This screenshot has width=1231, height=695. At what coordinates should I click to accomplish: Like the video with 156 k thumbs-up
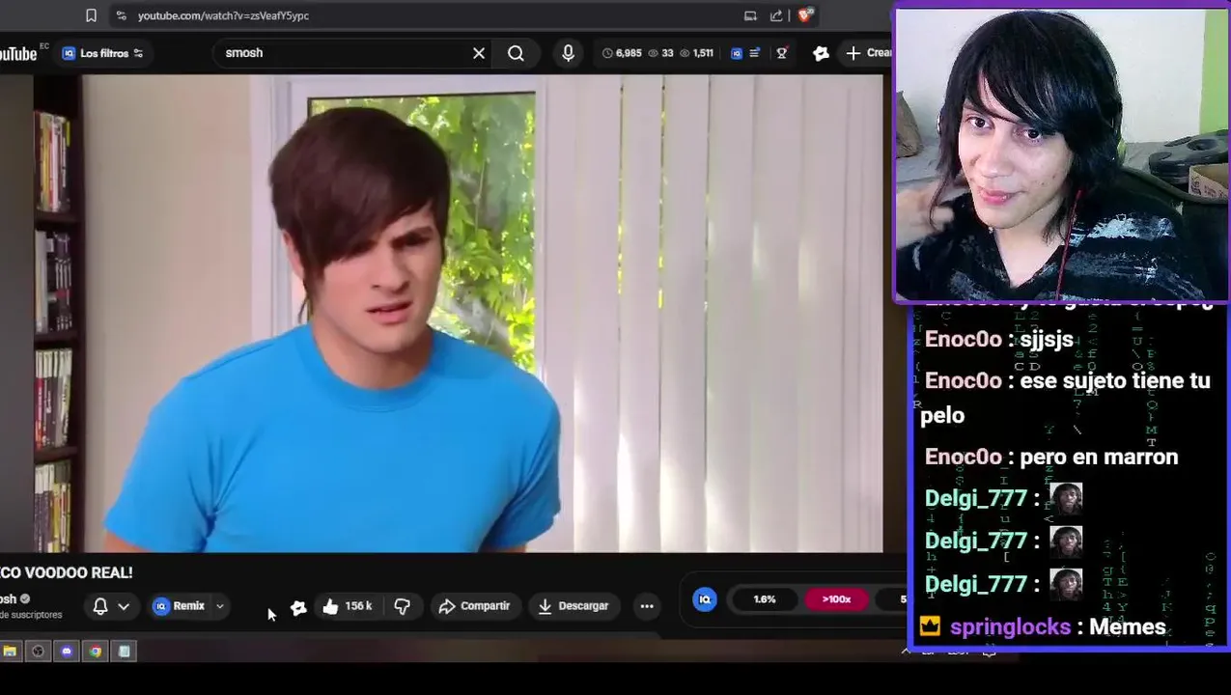[347, 606]
